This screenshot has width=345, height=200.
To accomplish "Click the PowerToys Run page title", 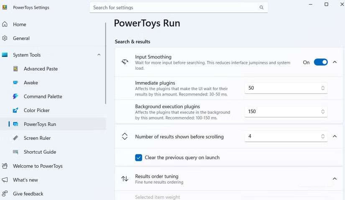I will [x=147, y=23].
